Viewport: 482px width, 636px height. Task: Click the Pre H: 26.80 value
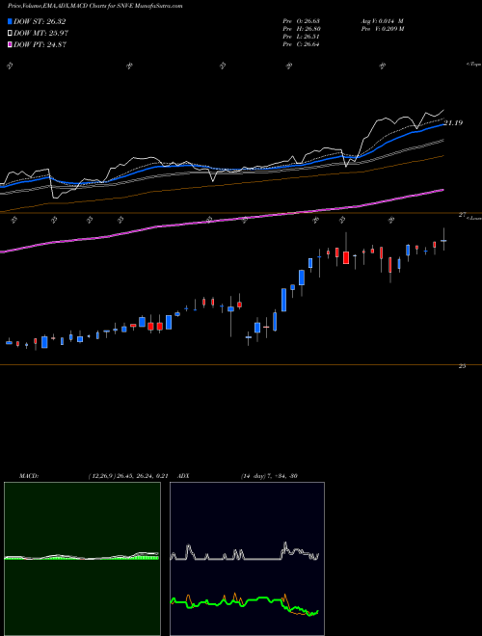(301, 29)
